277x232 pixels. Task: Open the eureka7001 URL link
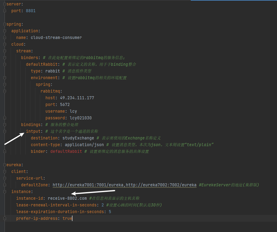[88, 185]
